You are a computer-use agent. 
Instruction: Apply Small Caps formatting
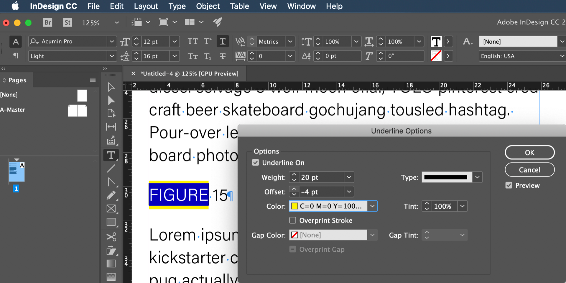[192, 56]
